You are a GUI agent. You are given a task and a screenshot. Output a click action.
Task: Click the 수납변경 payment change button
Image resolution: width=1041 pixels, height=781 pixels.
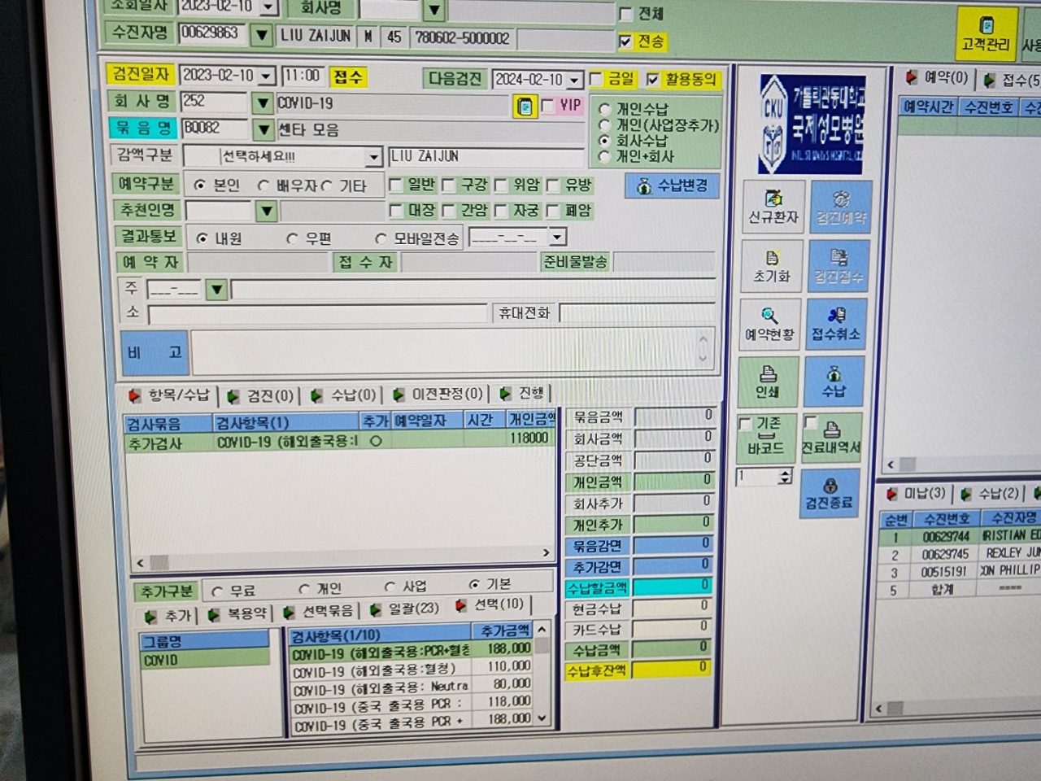click(672, 185)
